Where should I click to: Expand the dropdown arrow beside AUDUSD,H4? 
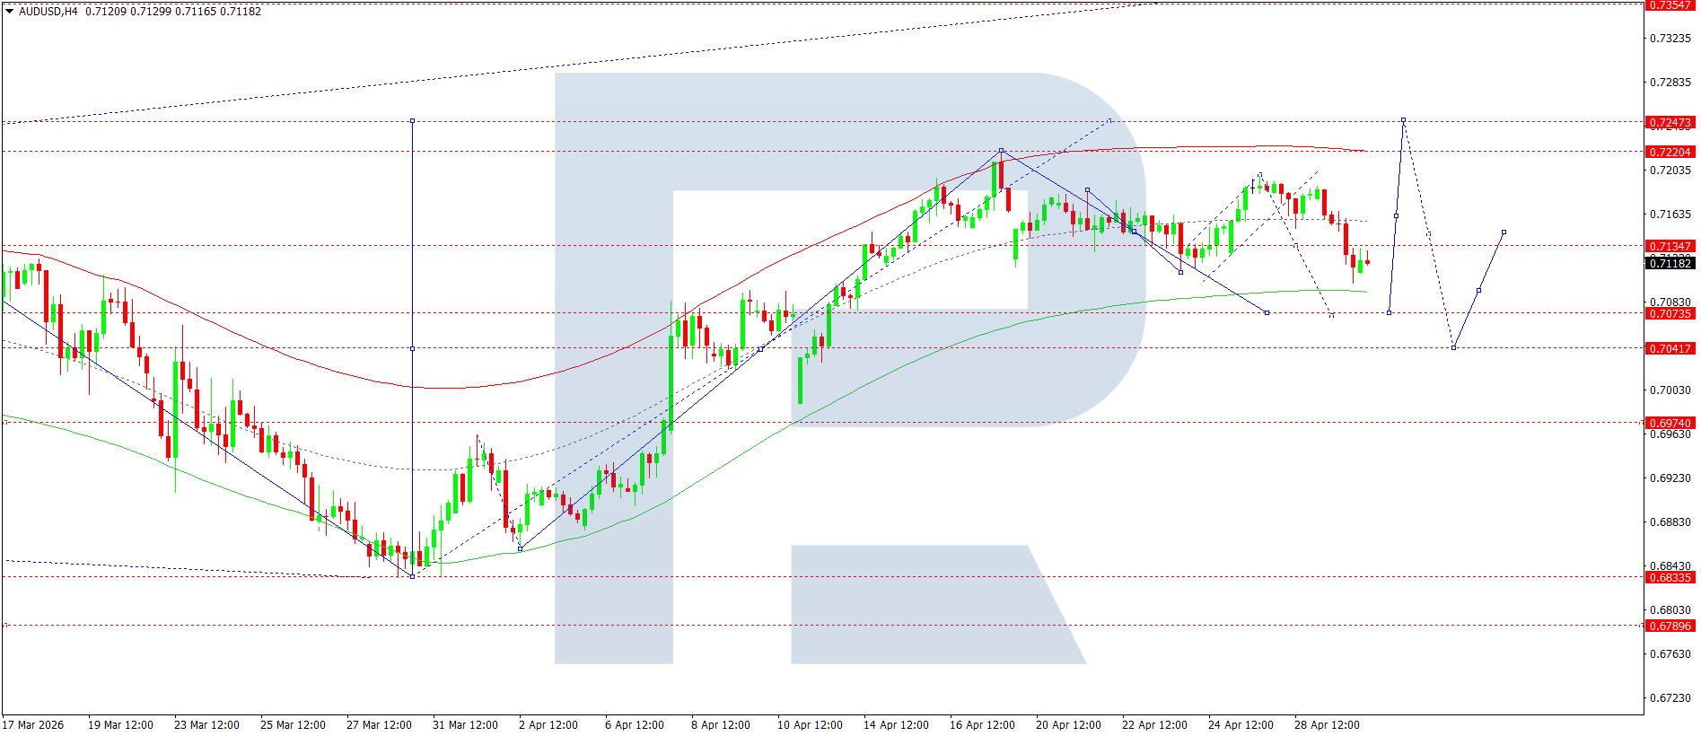click(10, 12)
